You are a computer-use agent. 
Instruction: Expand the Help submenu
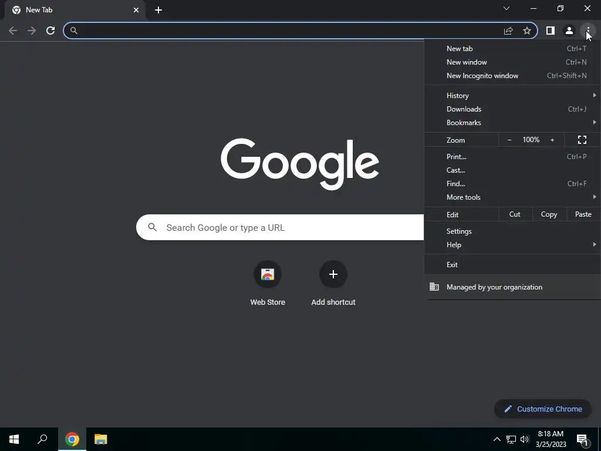click(512, 245)
